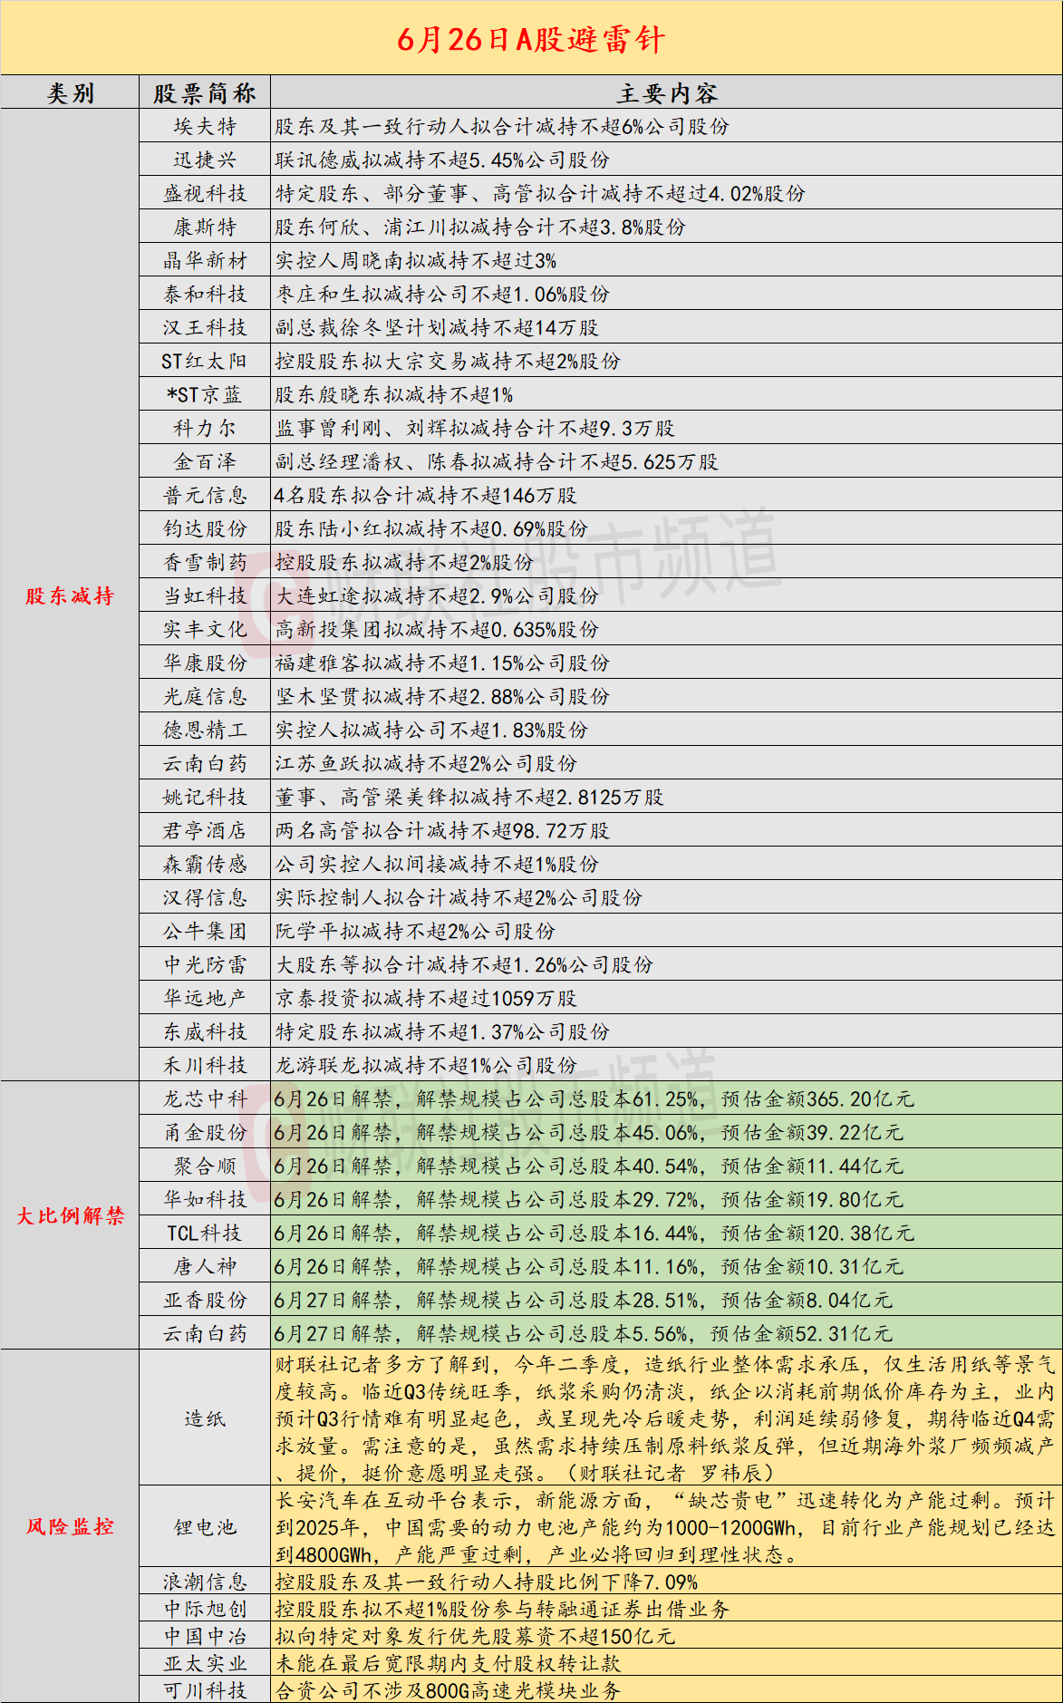Select stock name 晶华新材
Image resolution: width=1063 pixels, height=1703 pixels.
click(x=205, y=260)
